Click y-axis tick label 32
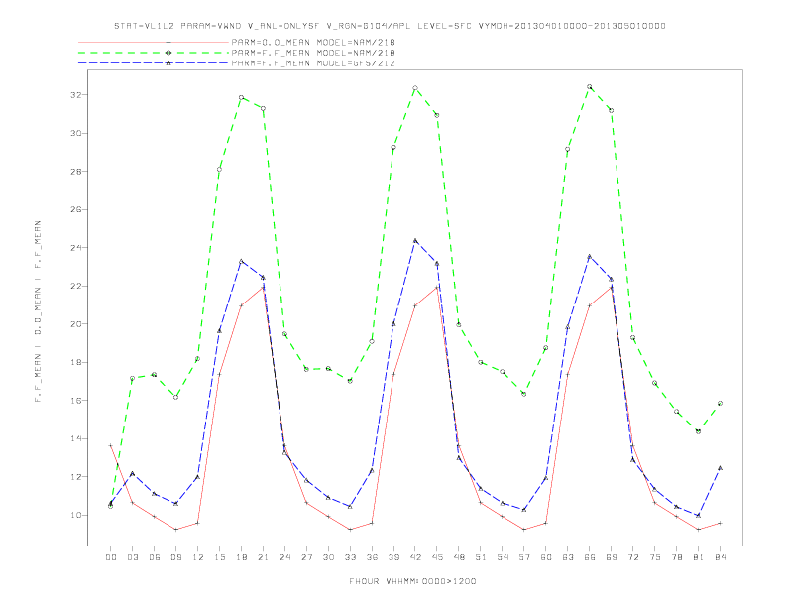The image size is (785, 607). point(75,95)
